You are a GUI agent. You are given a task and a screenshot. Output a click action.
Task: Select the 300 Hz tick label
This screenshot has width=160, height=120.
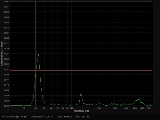[115, 108]
